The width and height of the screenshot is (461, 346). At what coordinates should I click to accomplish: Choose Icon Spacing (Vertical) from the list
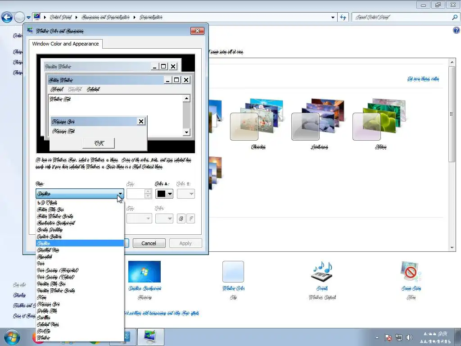pyautogui.click(x=80, y=277)
